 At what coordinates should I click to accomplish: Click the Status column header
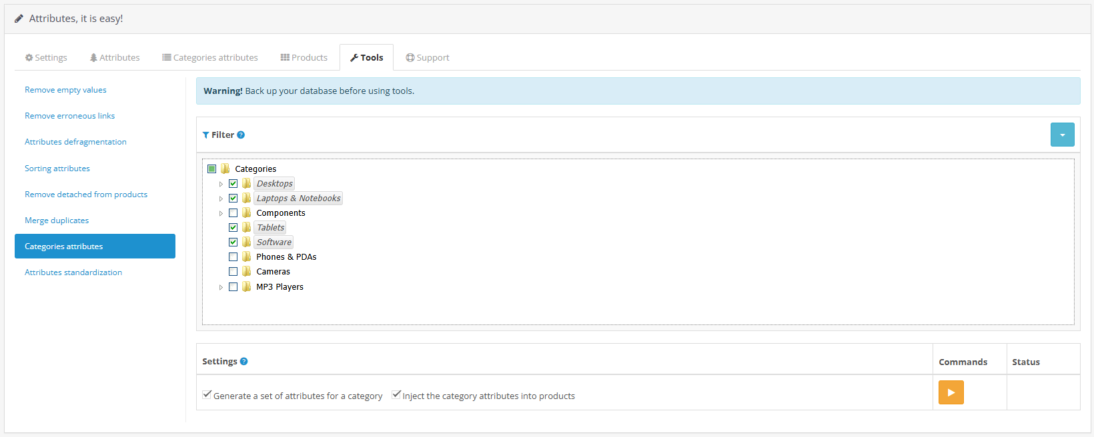(x=1026, y=362)
